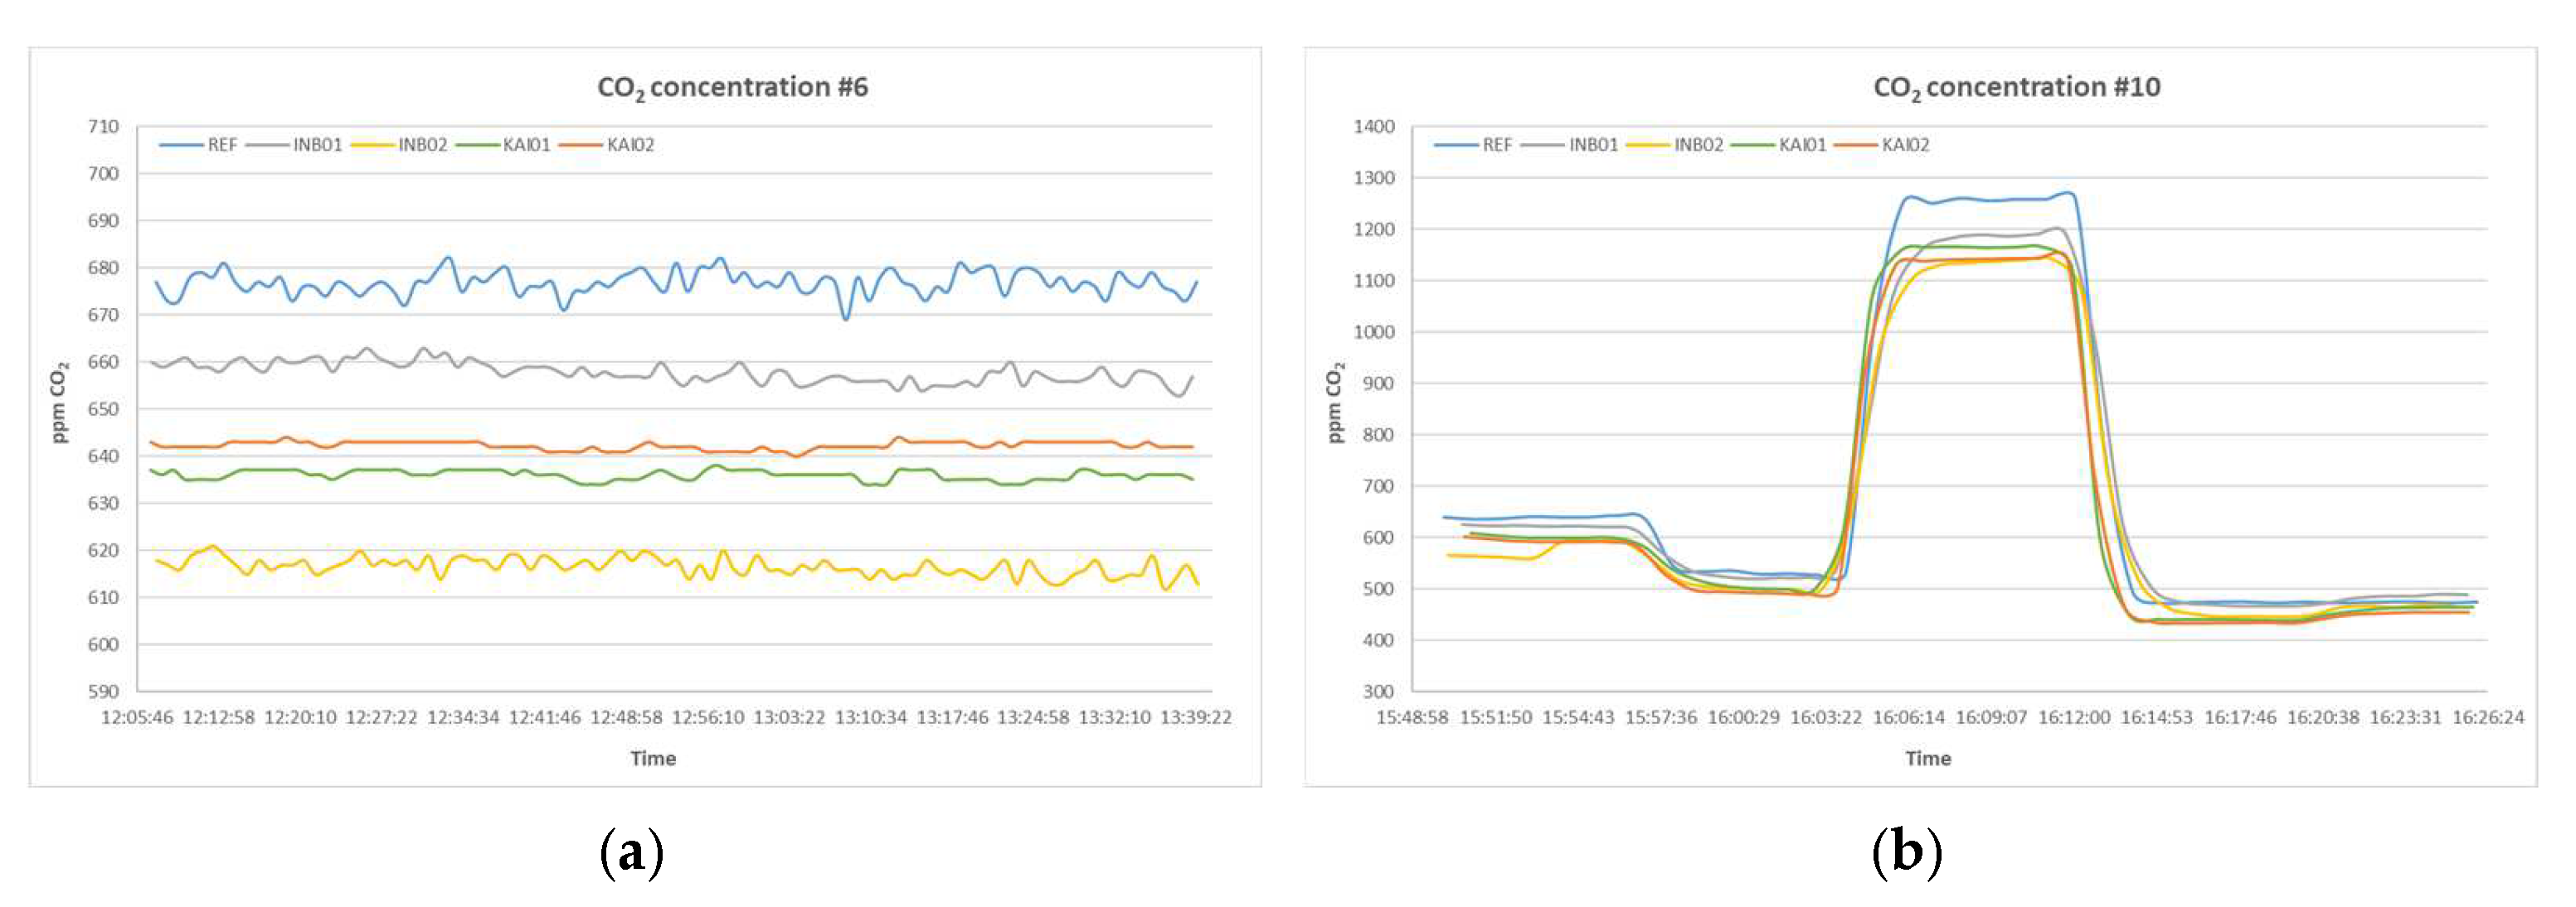The height and width of the screenshot is (907, 2576).
Task: Click the 'Time' axis label under chart #6
Action: pos(653,758)
